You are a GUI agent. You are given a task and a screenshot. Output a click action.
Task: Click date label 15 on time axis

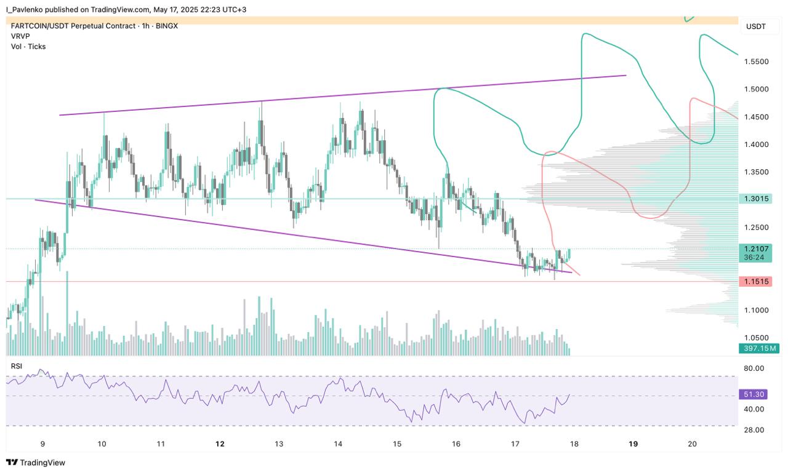pos(397,443)
